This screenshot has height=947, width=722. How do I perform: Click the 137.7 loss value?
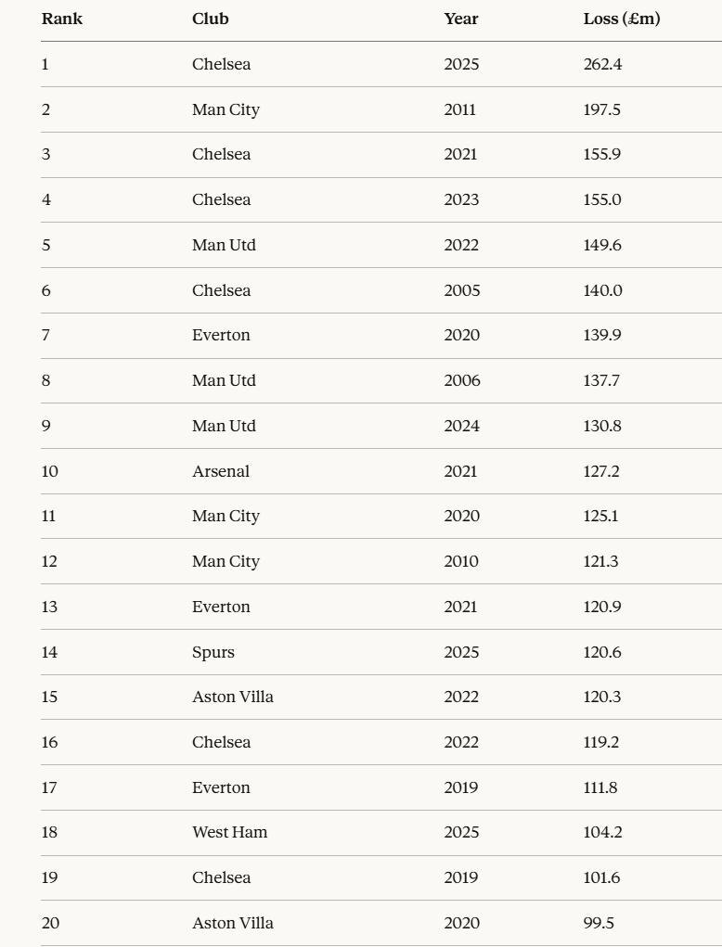click(x=601, y=380)
